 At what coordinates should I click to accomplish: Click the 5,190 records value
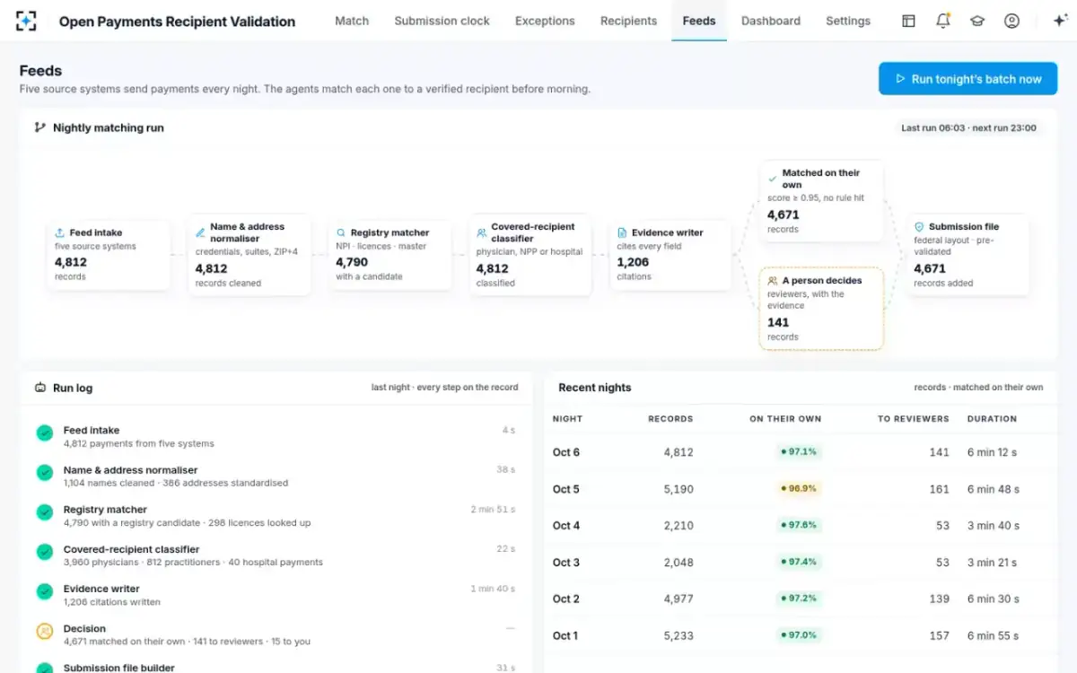click(679, 489)
